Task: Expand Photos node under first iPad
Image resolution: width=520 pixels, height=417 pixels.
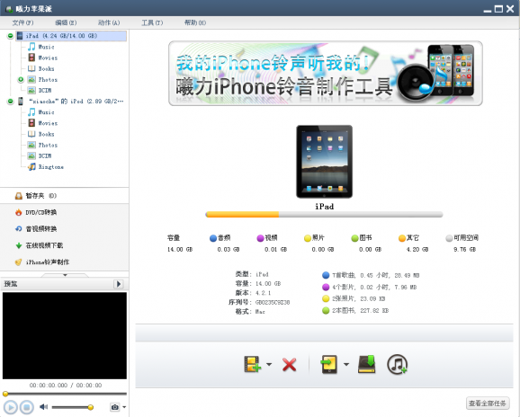Action: tap(21, 79)
